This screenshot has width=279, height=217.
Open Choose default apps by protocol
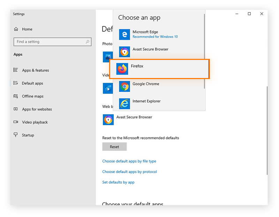(129, 171)
